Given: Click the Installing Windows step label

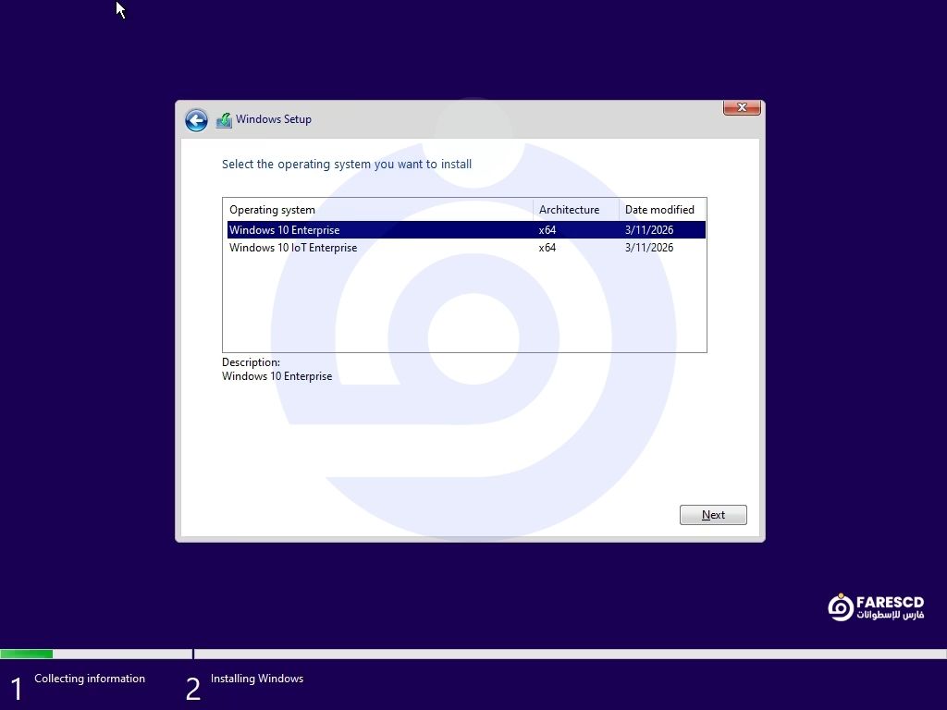Looking at the screenshot, I should [x=257, y=679].
